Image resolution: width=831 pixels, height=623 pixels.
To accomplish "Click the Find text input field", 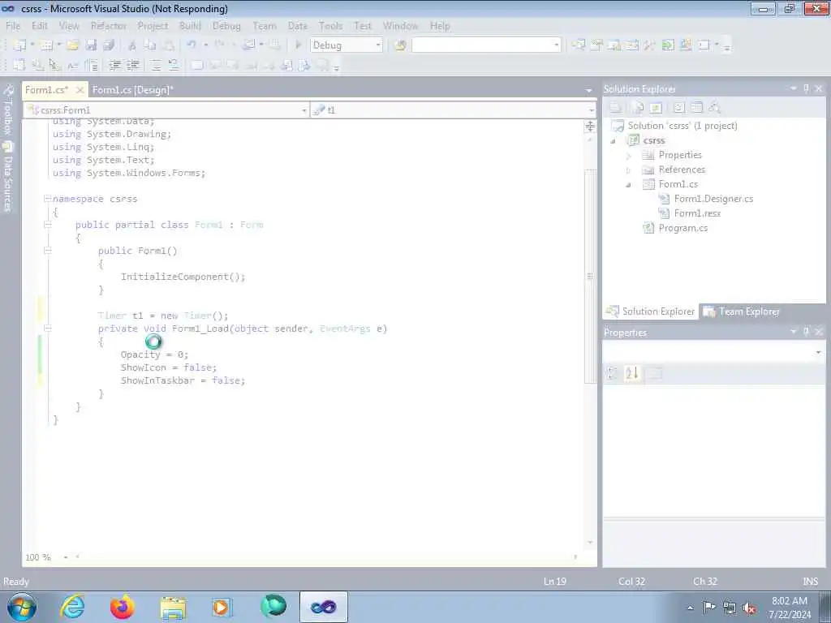I will (x=482, y=45).
